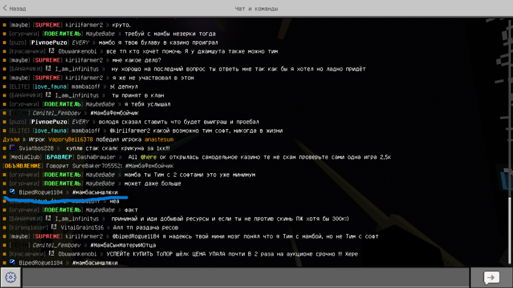Select mamba1off name in 'э( депнул' line
The height and width of the screenshot is (288, 513).
click(x=86, y=87)
